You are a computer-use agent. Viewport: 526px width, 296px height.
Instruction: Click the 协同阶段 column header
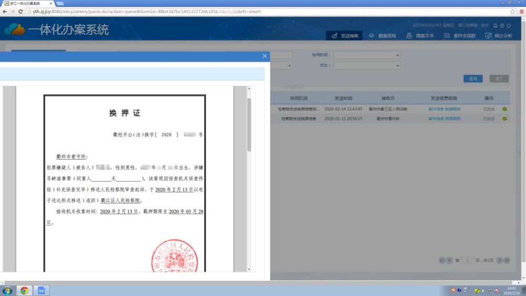[x=299, y=98]
